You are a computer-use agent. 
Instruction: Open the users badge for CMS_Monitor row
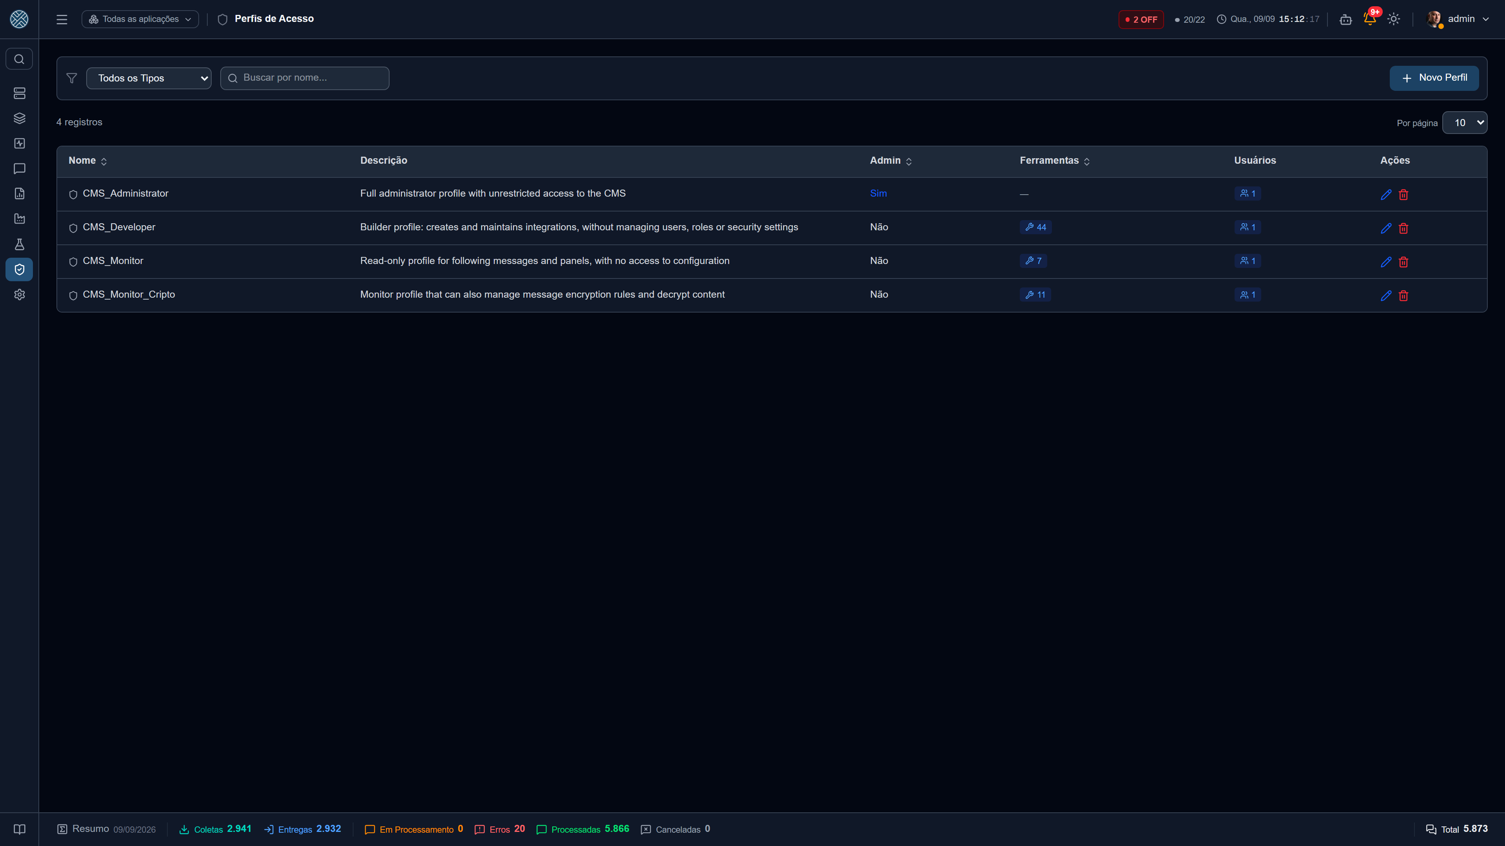coord(1248,261)
